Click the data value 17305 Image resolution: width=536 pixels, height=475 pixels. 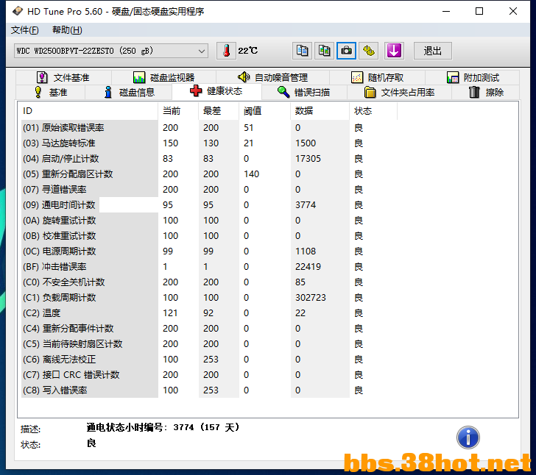pos(308,158)
